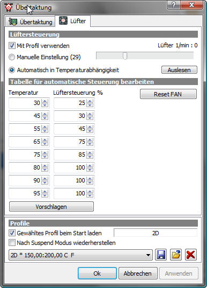
Task: Decrease the fan control 30 percent spinner
Action: [x=90, y=118]
